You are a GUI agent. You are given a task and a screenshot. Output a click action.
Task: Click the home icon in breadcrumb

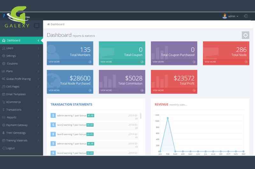48,24
